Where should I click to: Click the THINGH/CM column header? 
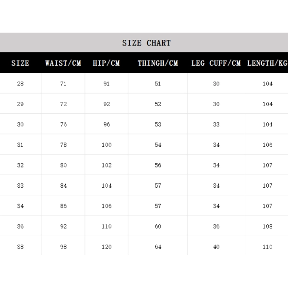coord(157,63)
